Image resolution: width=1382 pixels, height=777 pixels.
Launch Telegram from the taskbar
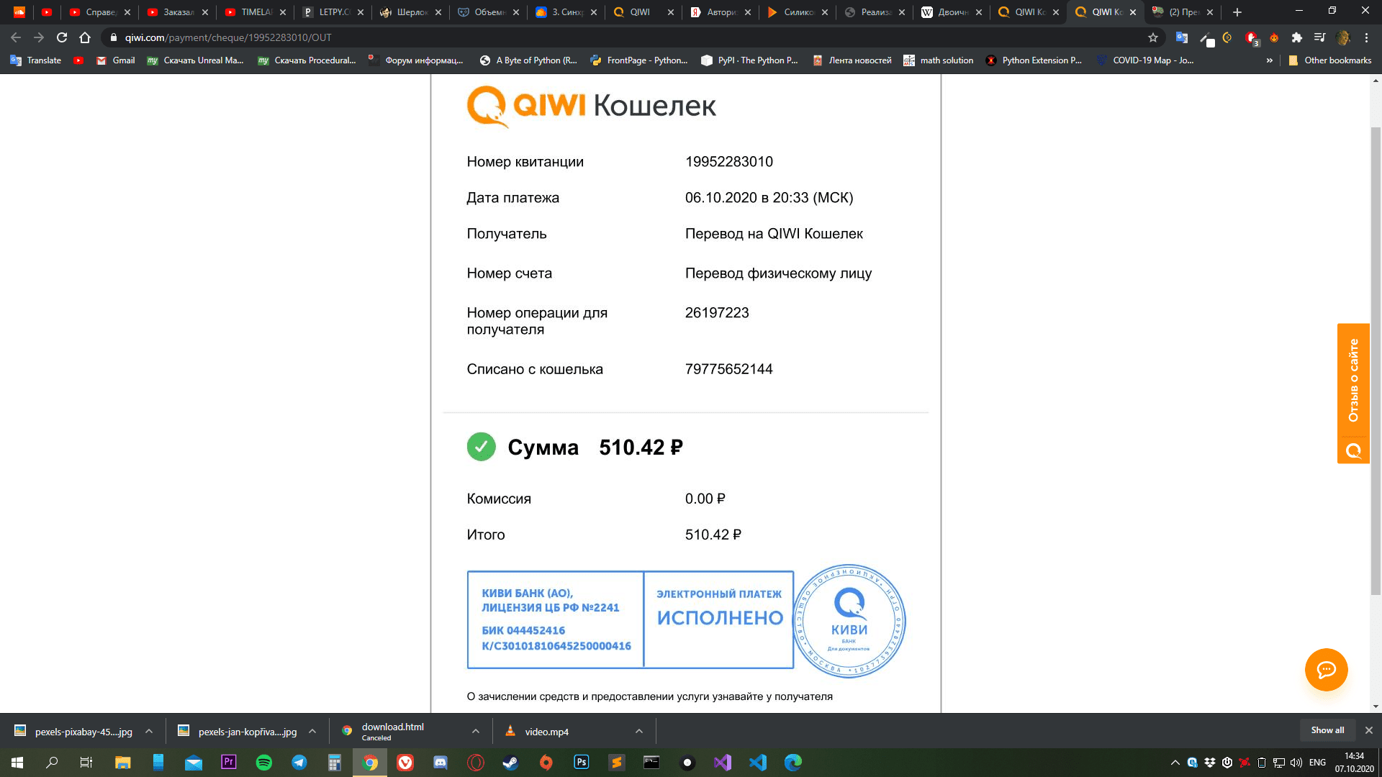(x=299, y=763)
